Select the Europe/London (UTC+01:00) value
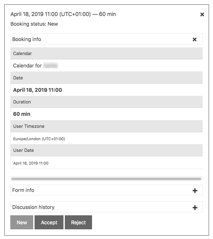Screen dimensions: 213x239 [39, 139]
